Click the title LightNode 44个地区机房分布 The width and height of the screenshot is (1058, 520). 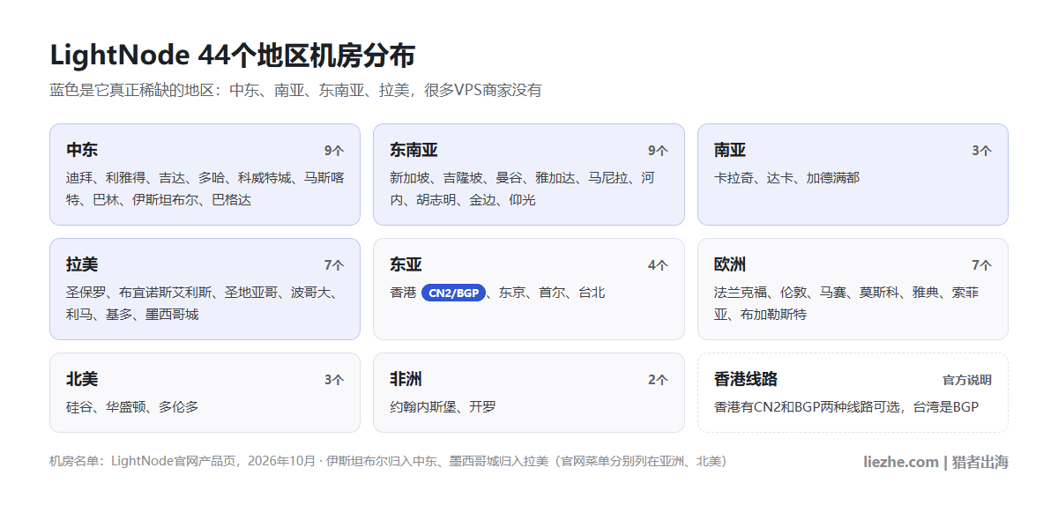pyautogui.click(x=232, y=55)
